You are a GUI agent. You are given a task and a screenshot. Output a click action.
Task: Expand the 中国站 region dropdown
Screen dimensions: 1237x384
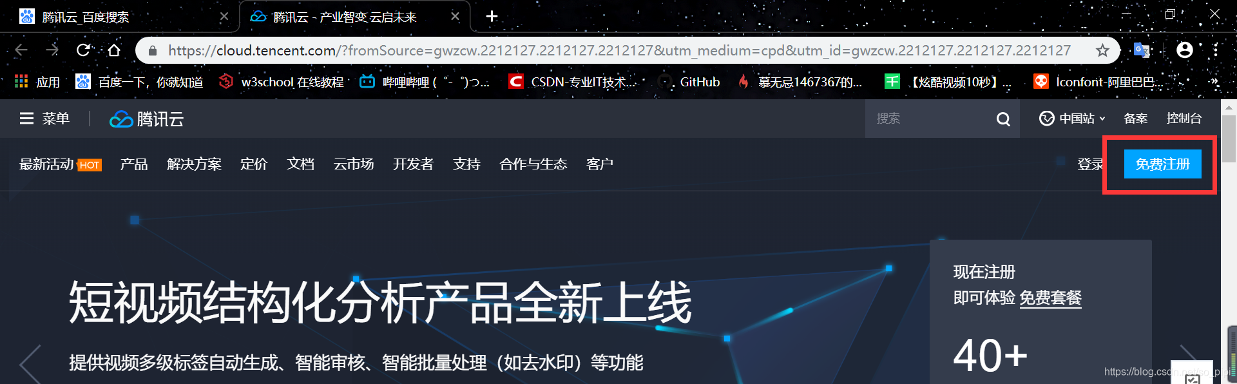point(1072,119)
